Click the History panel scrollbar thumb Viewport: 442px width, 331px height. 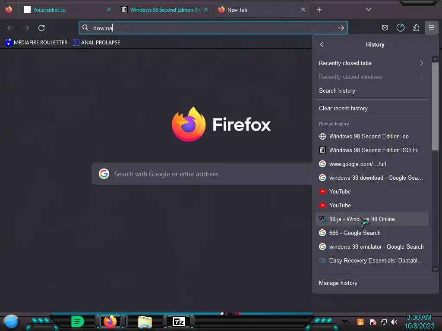coord(435,106)
